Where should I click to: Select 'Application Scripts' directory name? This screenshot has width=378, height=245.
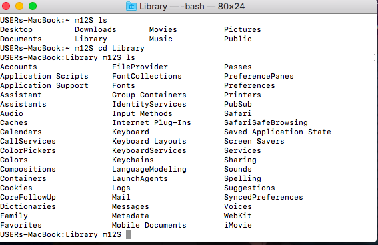(44, 77)
